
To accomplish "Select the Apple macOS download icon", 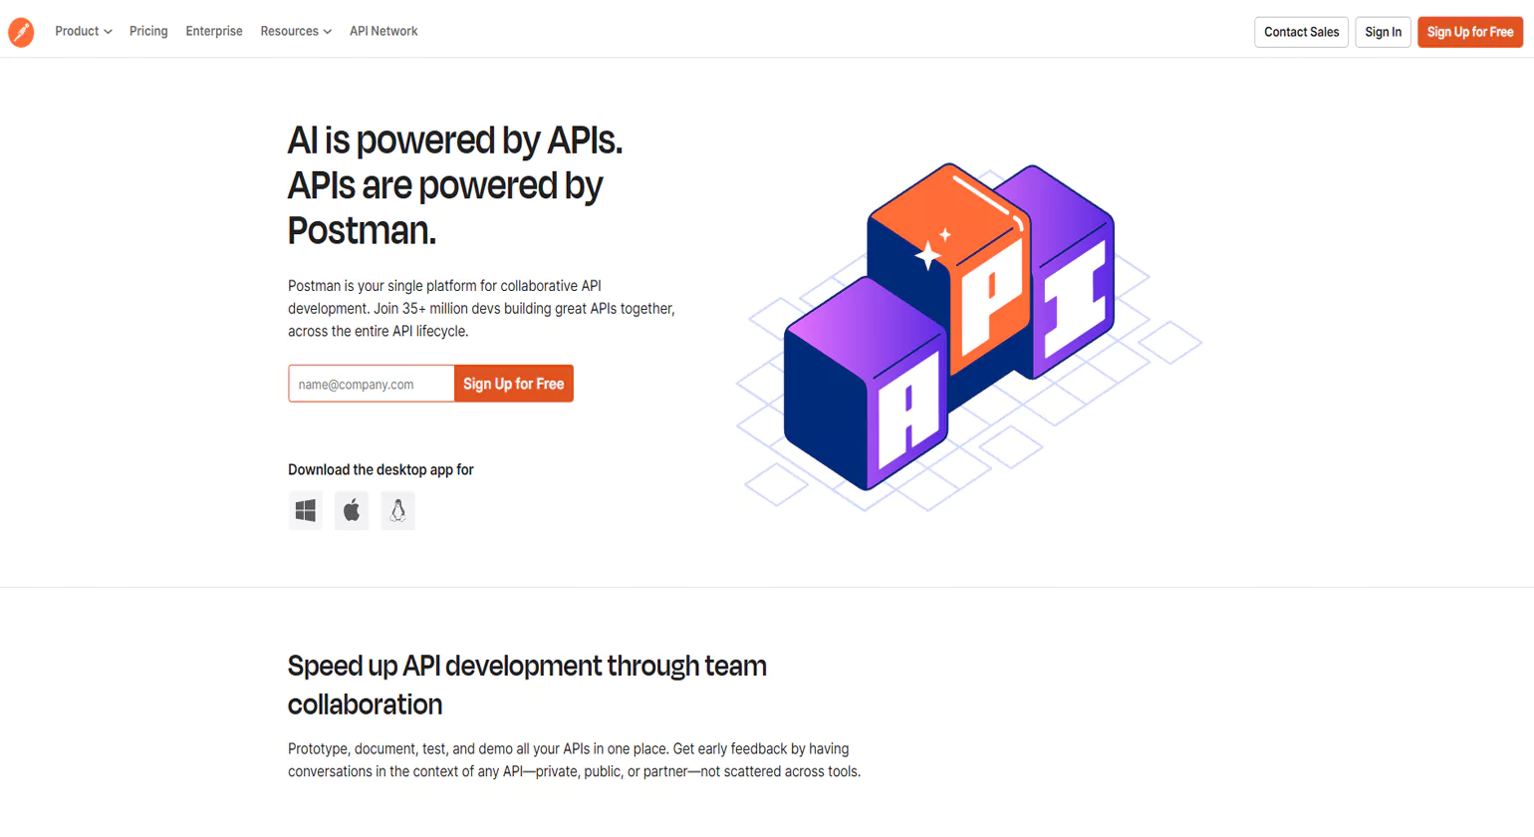I will 352,511.
